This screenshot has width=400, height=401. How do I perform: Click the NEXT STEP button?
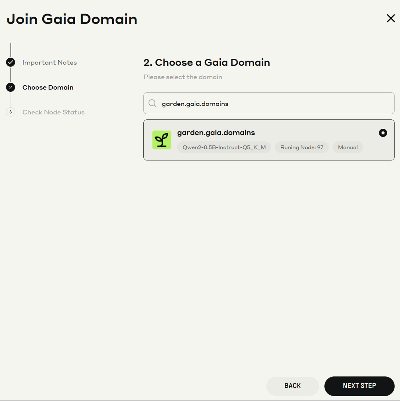coord(359,386)
